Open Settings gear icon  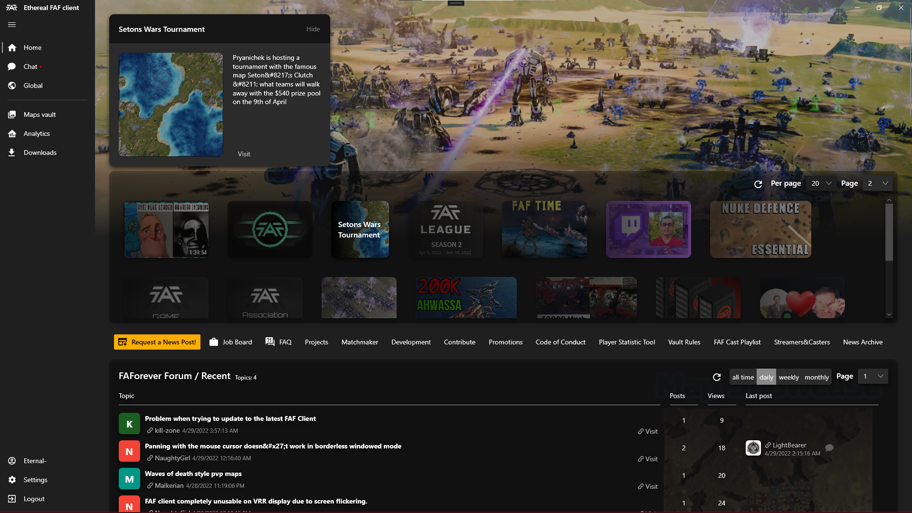pos(12,480)
